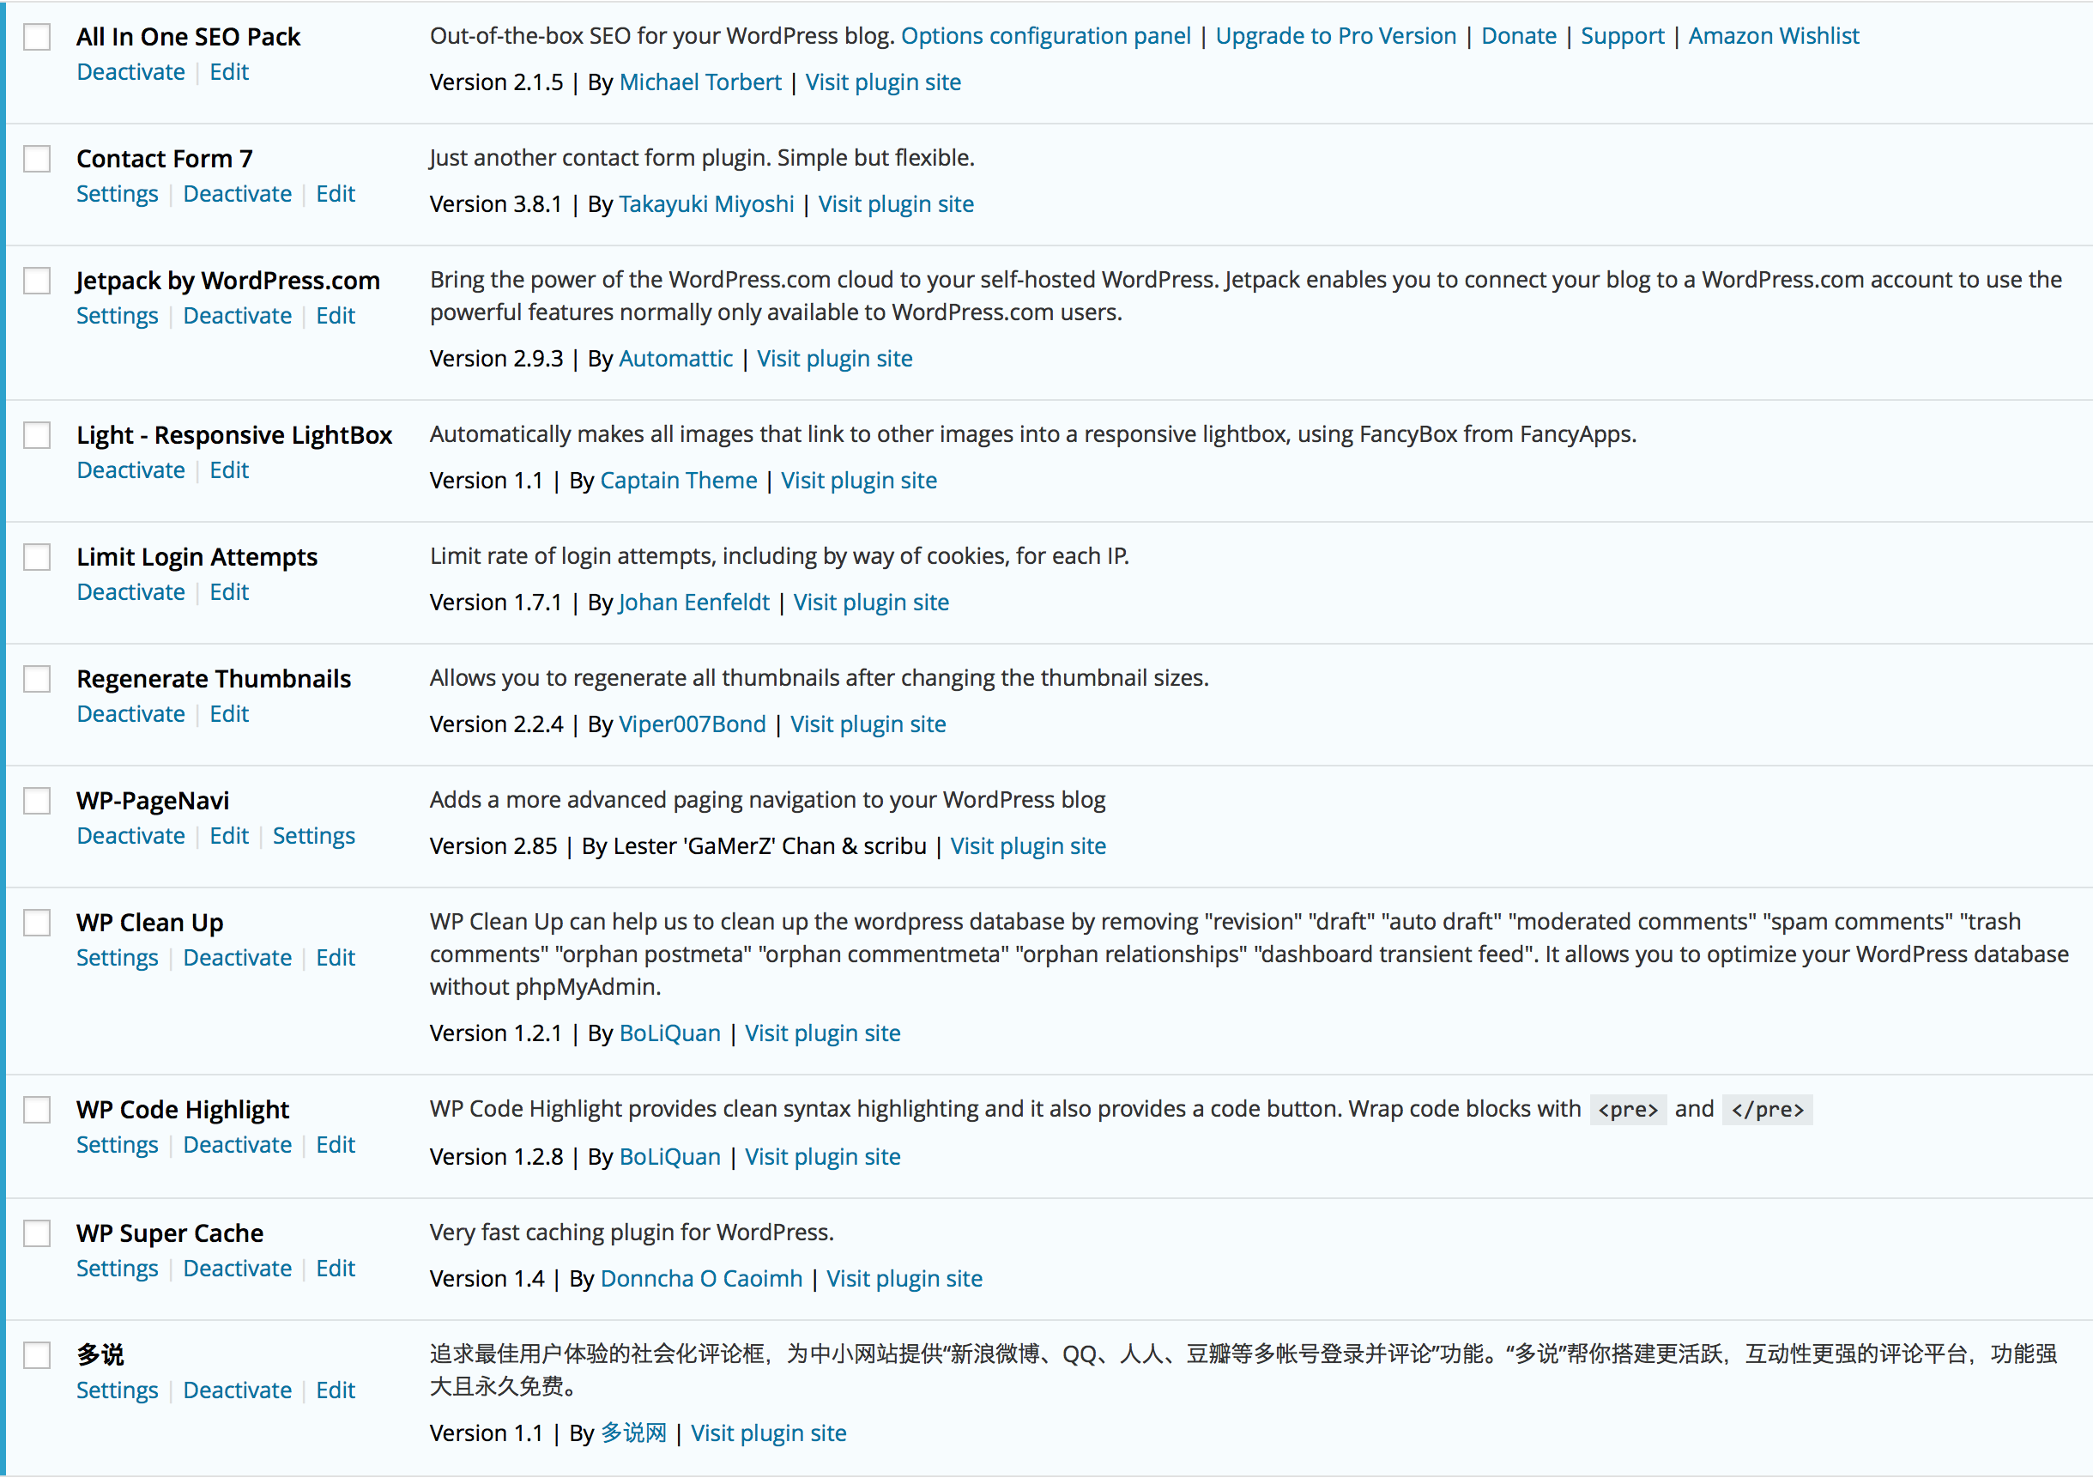Open the 多说网 author link

click(633, 1433)
